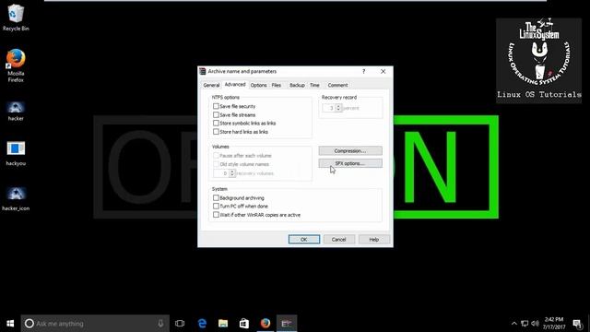Click the WinRAR taskbar icon
590x332 pixels.
287,324
